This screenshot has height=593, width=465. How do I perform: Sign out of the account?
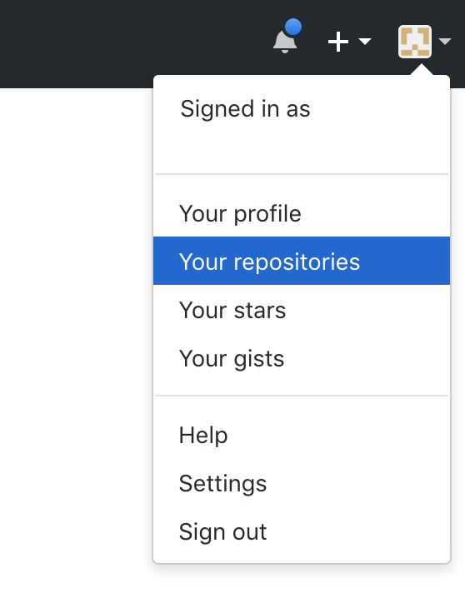[302, 531]
